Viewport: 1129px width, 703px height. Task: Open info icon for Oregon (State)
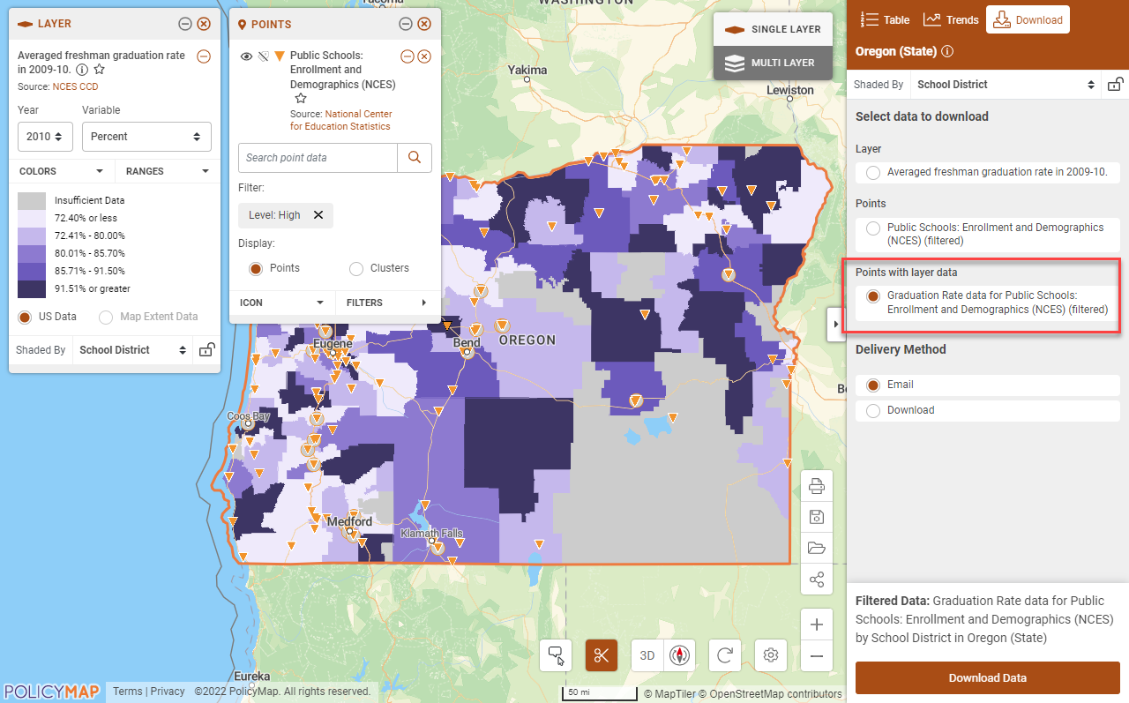click(947, 52)
